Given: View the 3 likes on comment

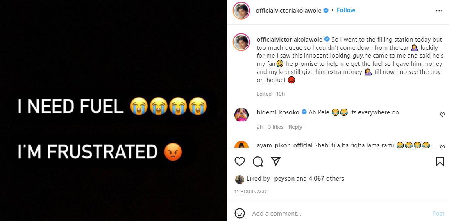Looking at the screenshot, I should (275, 127).
